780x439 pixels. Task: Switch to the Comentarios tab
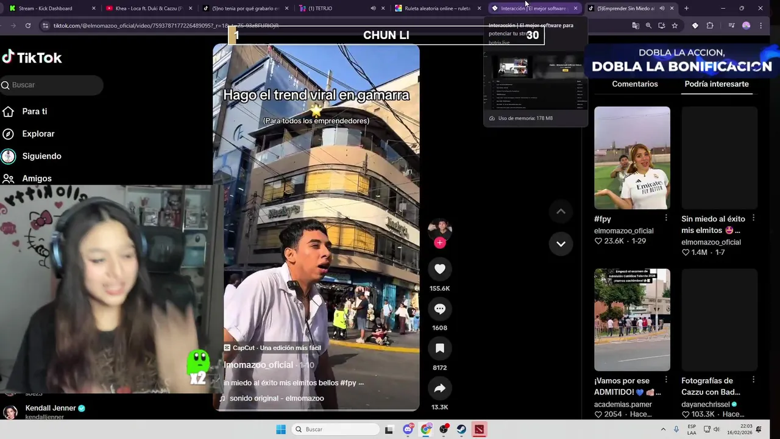634,84
